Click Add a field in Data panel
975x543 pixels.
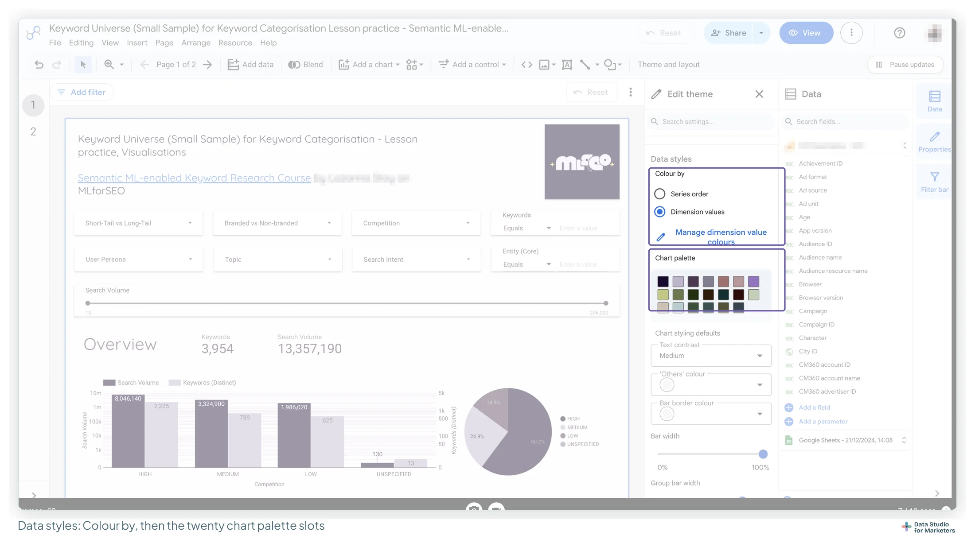(814, 407)
